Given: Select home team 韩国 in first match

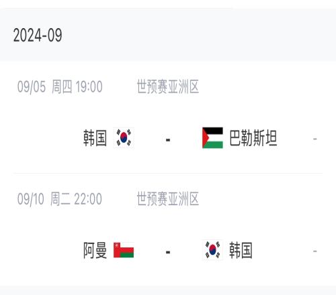Looking at the screenshot, I should tap(95, 138).
